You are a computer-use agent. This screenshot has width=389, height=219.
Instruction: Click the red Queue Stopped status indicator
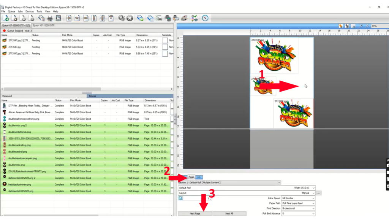click(x=4, y=31)
